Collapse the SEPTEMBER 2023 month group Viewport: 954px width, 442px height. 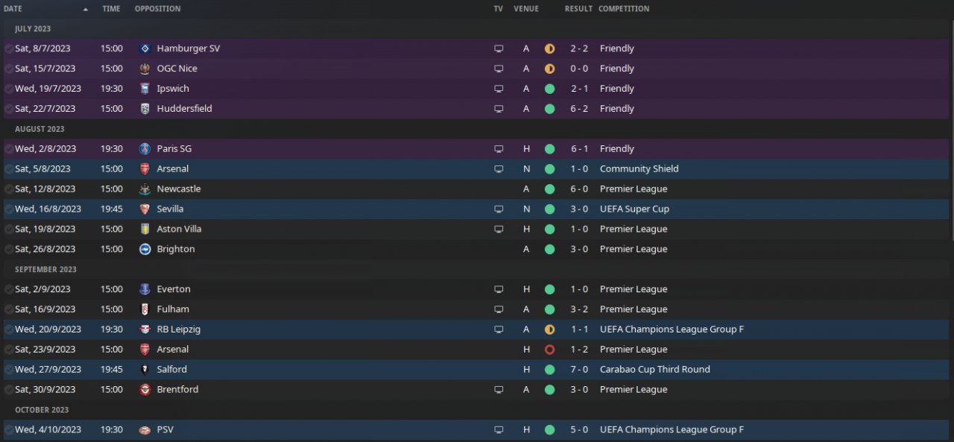click(x=45, y=270)
